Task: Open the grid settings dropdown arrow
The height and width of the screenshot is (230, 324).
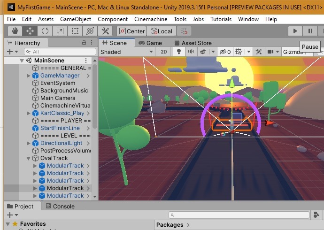Action: [249, 52]
